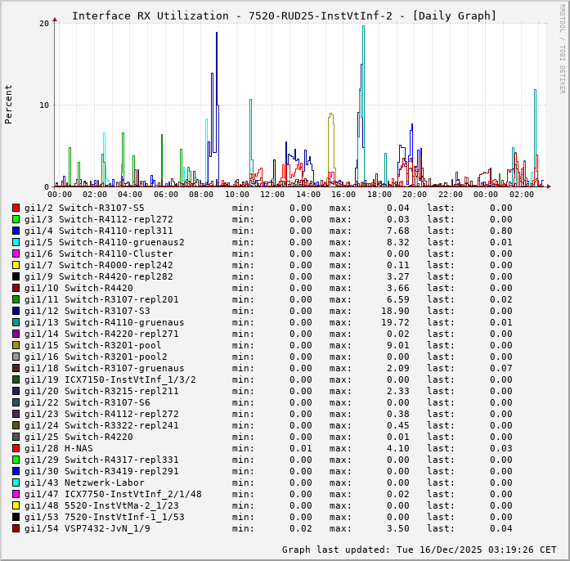The width and height of the screenshot is (570, 561).
Task: Click the olive swatch for gi1/15 Switch-R3201-pool
Action: tap(16, 345)
